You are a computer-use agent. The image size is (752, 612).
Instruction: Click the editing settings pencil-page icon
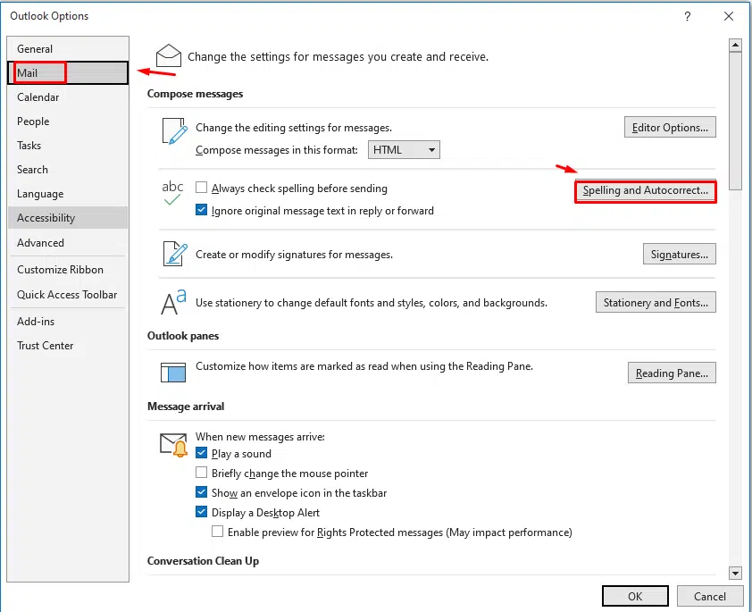tap(174, 131)
